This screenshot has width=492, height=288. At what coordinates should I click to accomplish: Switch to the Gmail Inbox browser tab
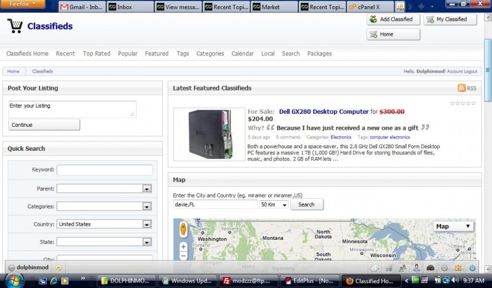point(82,7)
